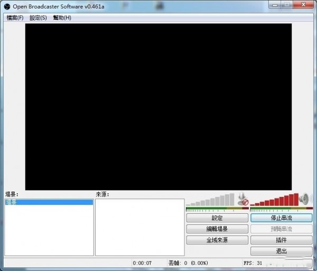The width and height of the screenshot is (317, 271).
Task: Click inside the empty 來源 sources list
Action: (139, 228)
